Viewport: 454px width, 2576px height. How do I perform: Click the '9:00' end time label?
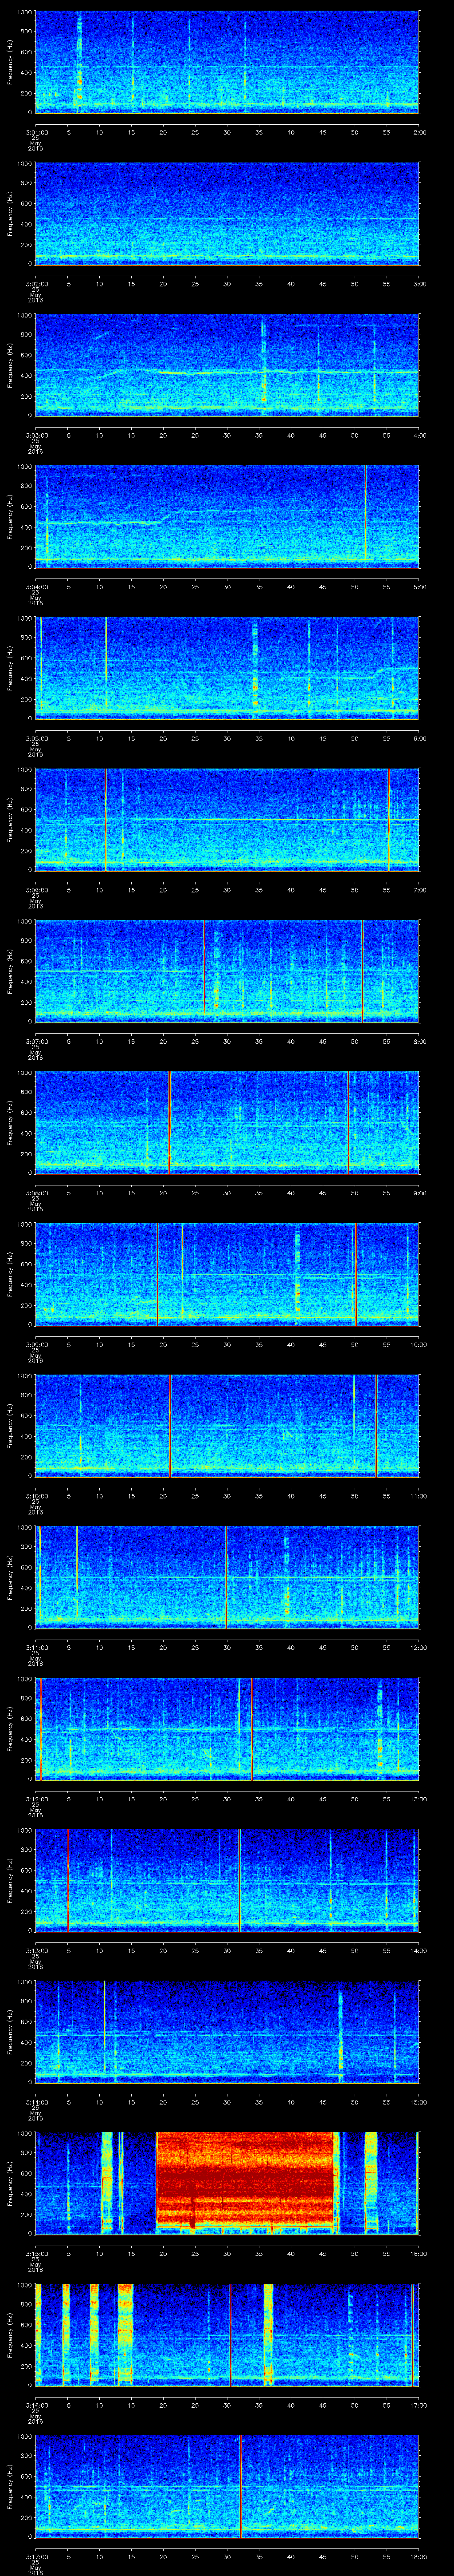click(x=419, y=1193)
